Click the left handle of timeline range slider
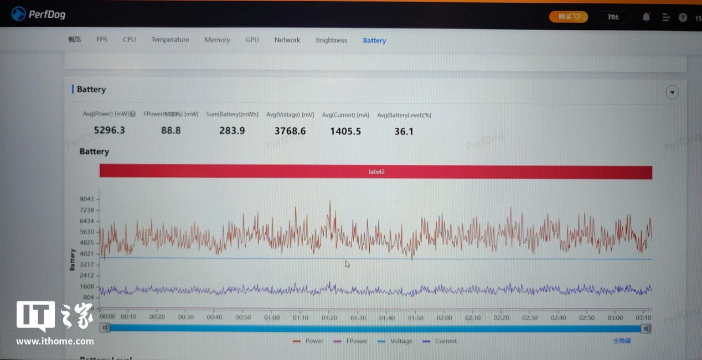 [x=105, y=328]
